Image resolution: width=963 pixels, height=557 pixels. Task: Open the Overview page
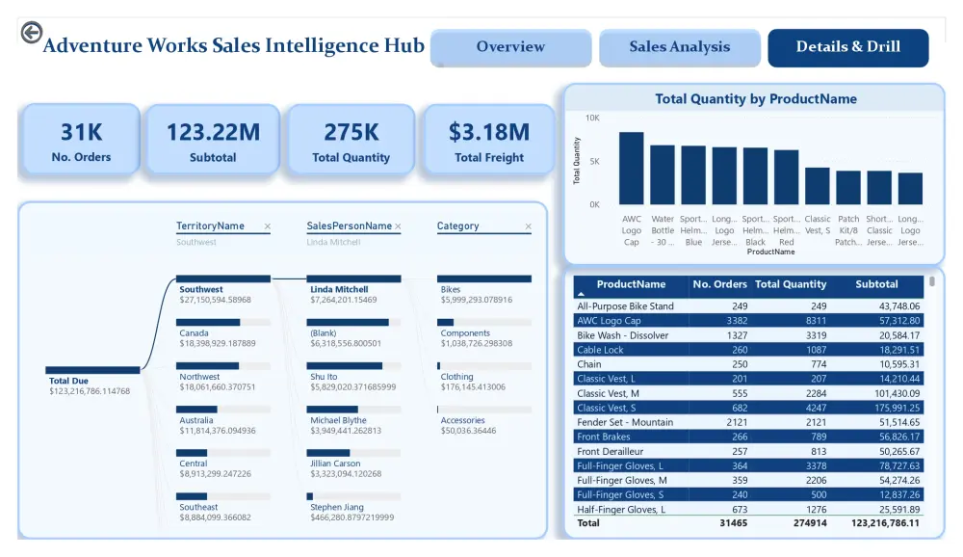(510, 47)
